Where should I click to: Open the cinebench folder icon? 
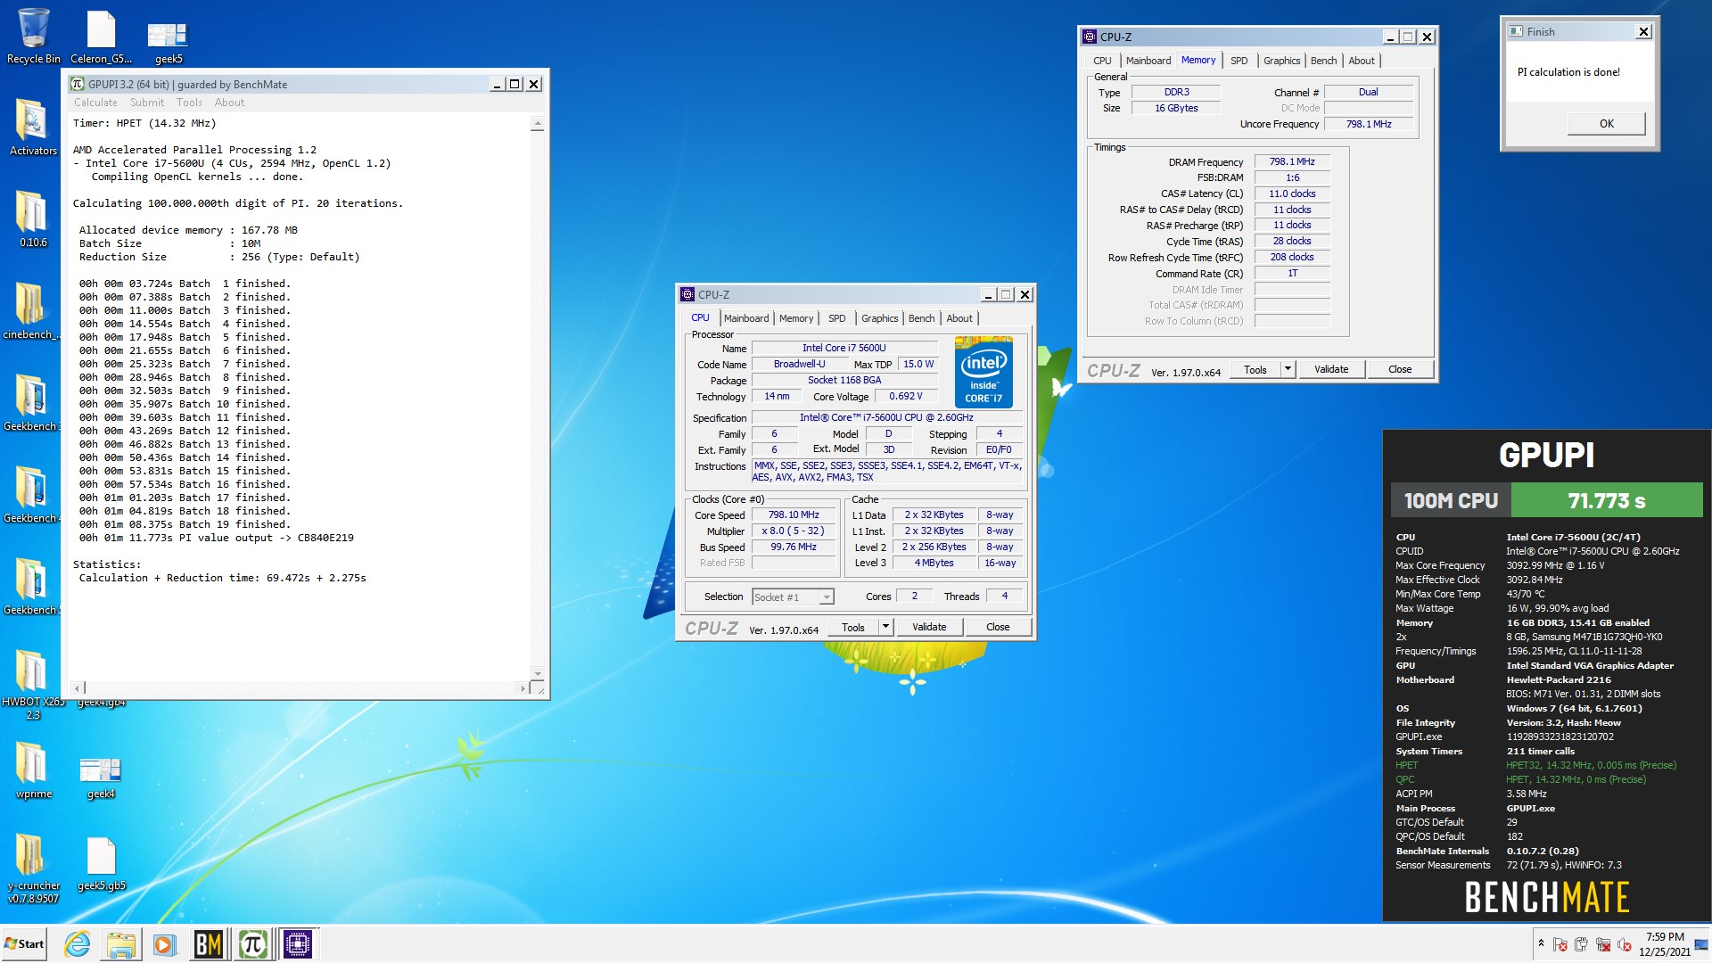click(x=31, y=310)
